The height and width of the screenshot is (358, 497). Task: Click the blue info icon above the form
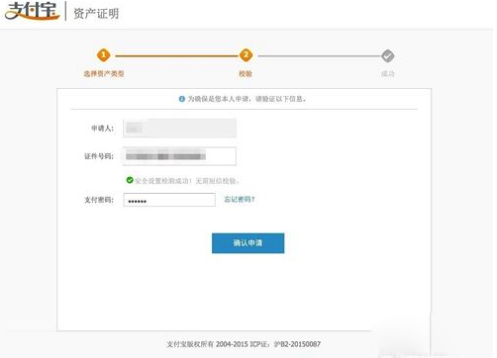(182, 99)
